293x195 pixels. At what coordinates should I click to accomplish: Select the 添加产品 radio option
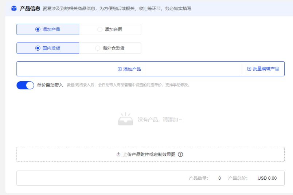click(48, 30)
